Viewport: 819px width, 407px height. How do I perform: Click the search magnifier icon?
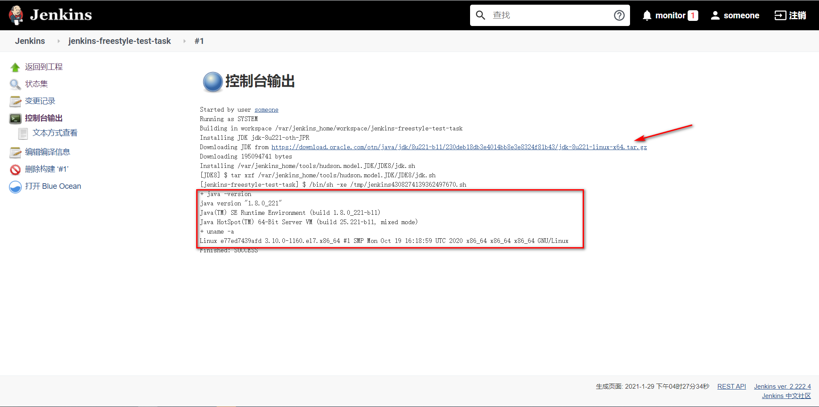480,15
